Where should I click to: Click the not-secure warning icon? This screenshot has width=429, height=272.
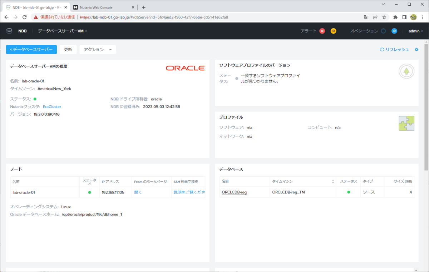click(36, 17)
